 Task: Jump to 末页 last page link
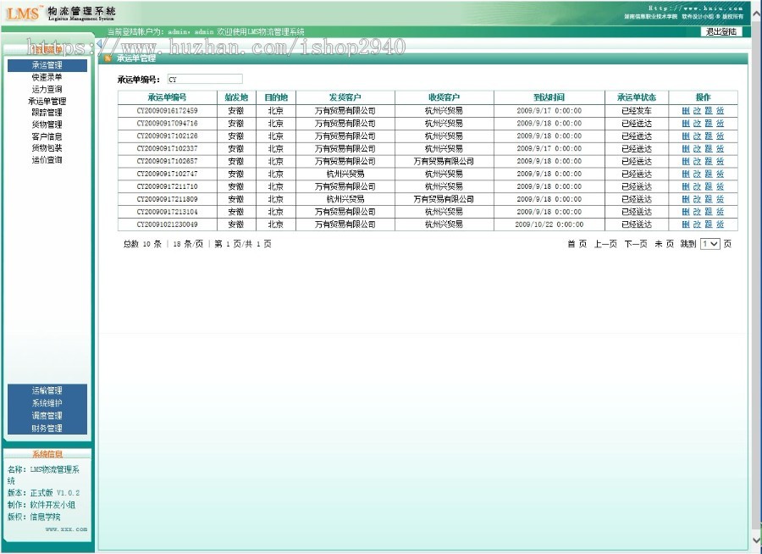664,244
